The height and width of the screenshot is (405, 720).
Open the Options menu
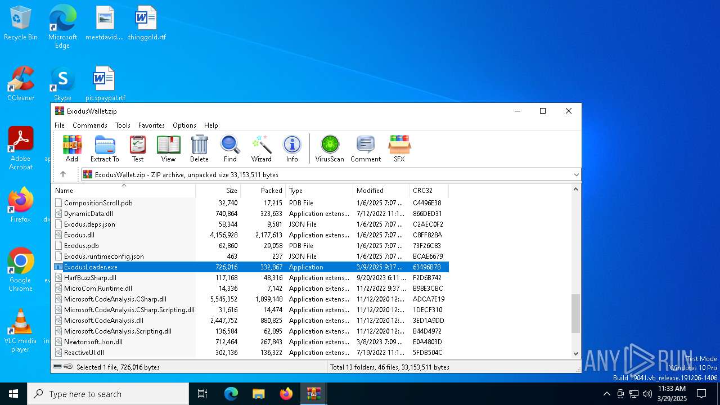coord(184,125)
